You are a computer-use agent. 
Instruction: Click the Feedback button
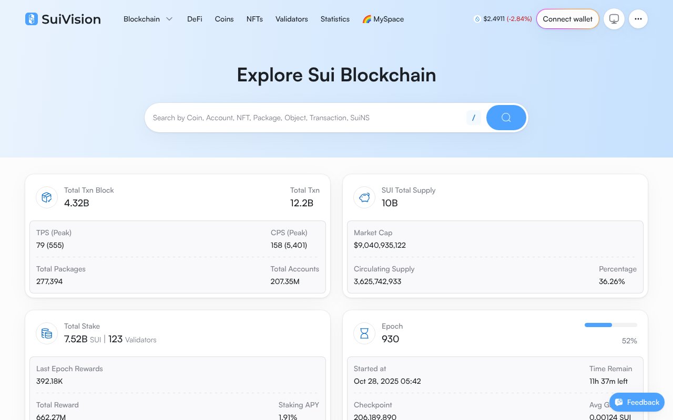point(637,402)
